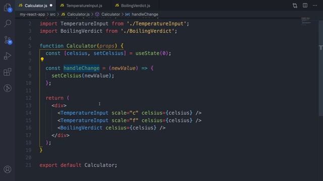The width and height of the screenshot is (323, 181).
Task: Switch to the Calculator.js tab
Action: coord(36,6)
